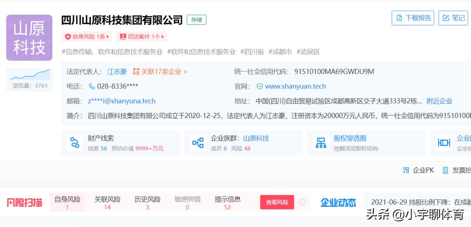Click 附近企业 link
471x227 pixels.
tap(439, 101)
